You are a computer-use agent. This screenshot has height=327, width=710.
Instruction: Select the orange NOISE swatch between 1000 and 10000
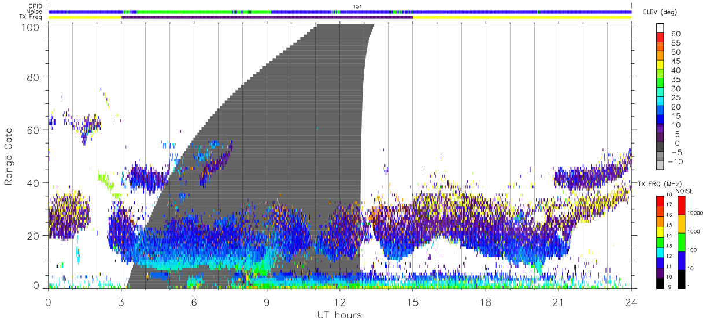[x=681, y=223]
